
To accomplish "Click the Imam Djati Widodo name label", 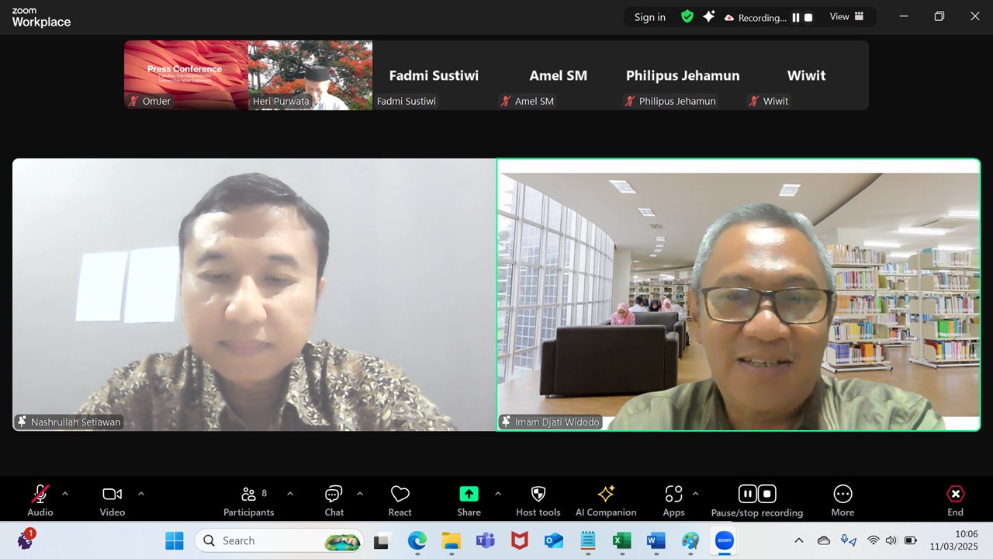I will tap(559, 422).
